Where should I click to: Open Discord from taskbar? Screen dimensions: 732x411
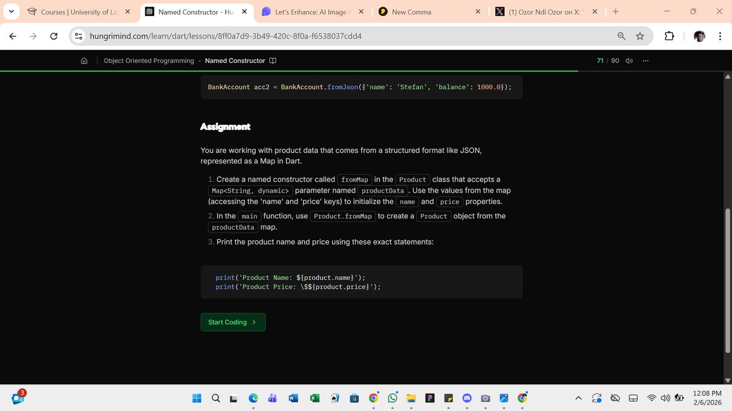(x=467, y=398)
